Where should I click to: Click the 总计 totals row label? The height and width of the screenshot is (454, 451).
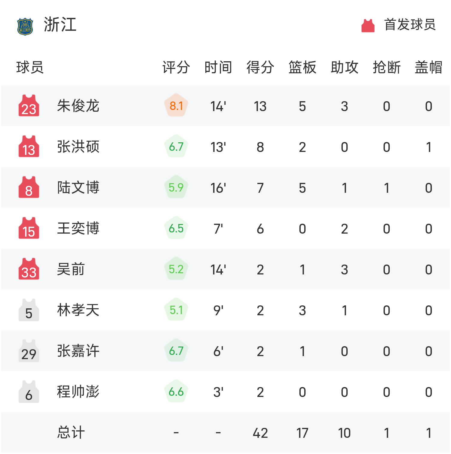click(71, 433)
